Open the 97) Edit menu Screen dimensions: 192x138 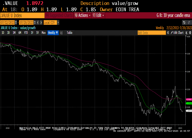click(x=98, y=15)
